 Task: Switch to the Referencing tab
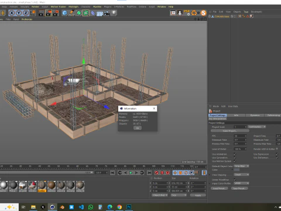pos(273,115)
